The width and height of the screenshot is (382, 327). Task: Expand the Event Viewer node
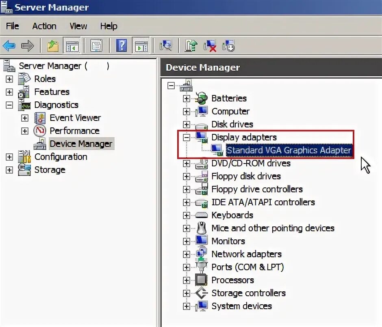click(25, 118)
